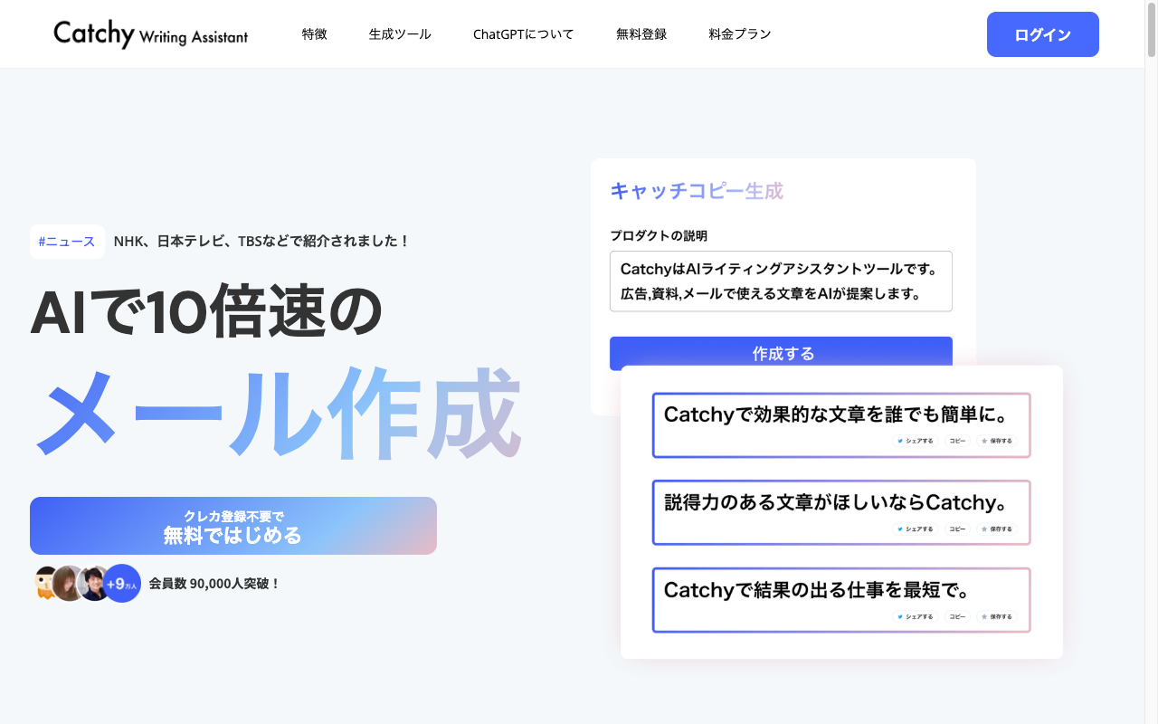Viewport: 1158px width, 724px height.
Task: Open the 料金プラン nav link
Action: tap(740, 34)
